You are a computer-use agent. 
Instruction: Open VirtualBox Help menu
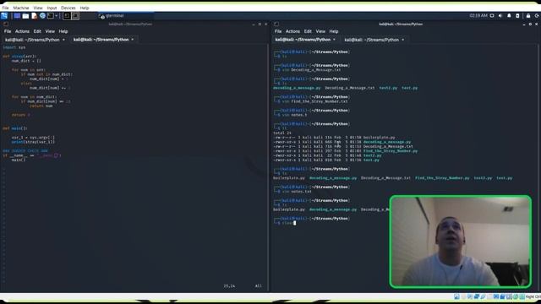click(85, 8)
